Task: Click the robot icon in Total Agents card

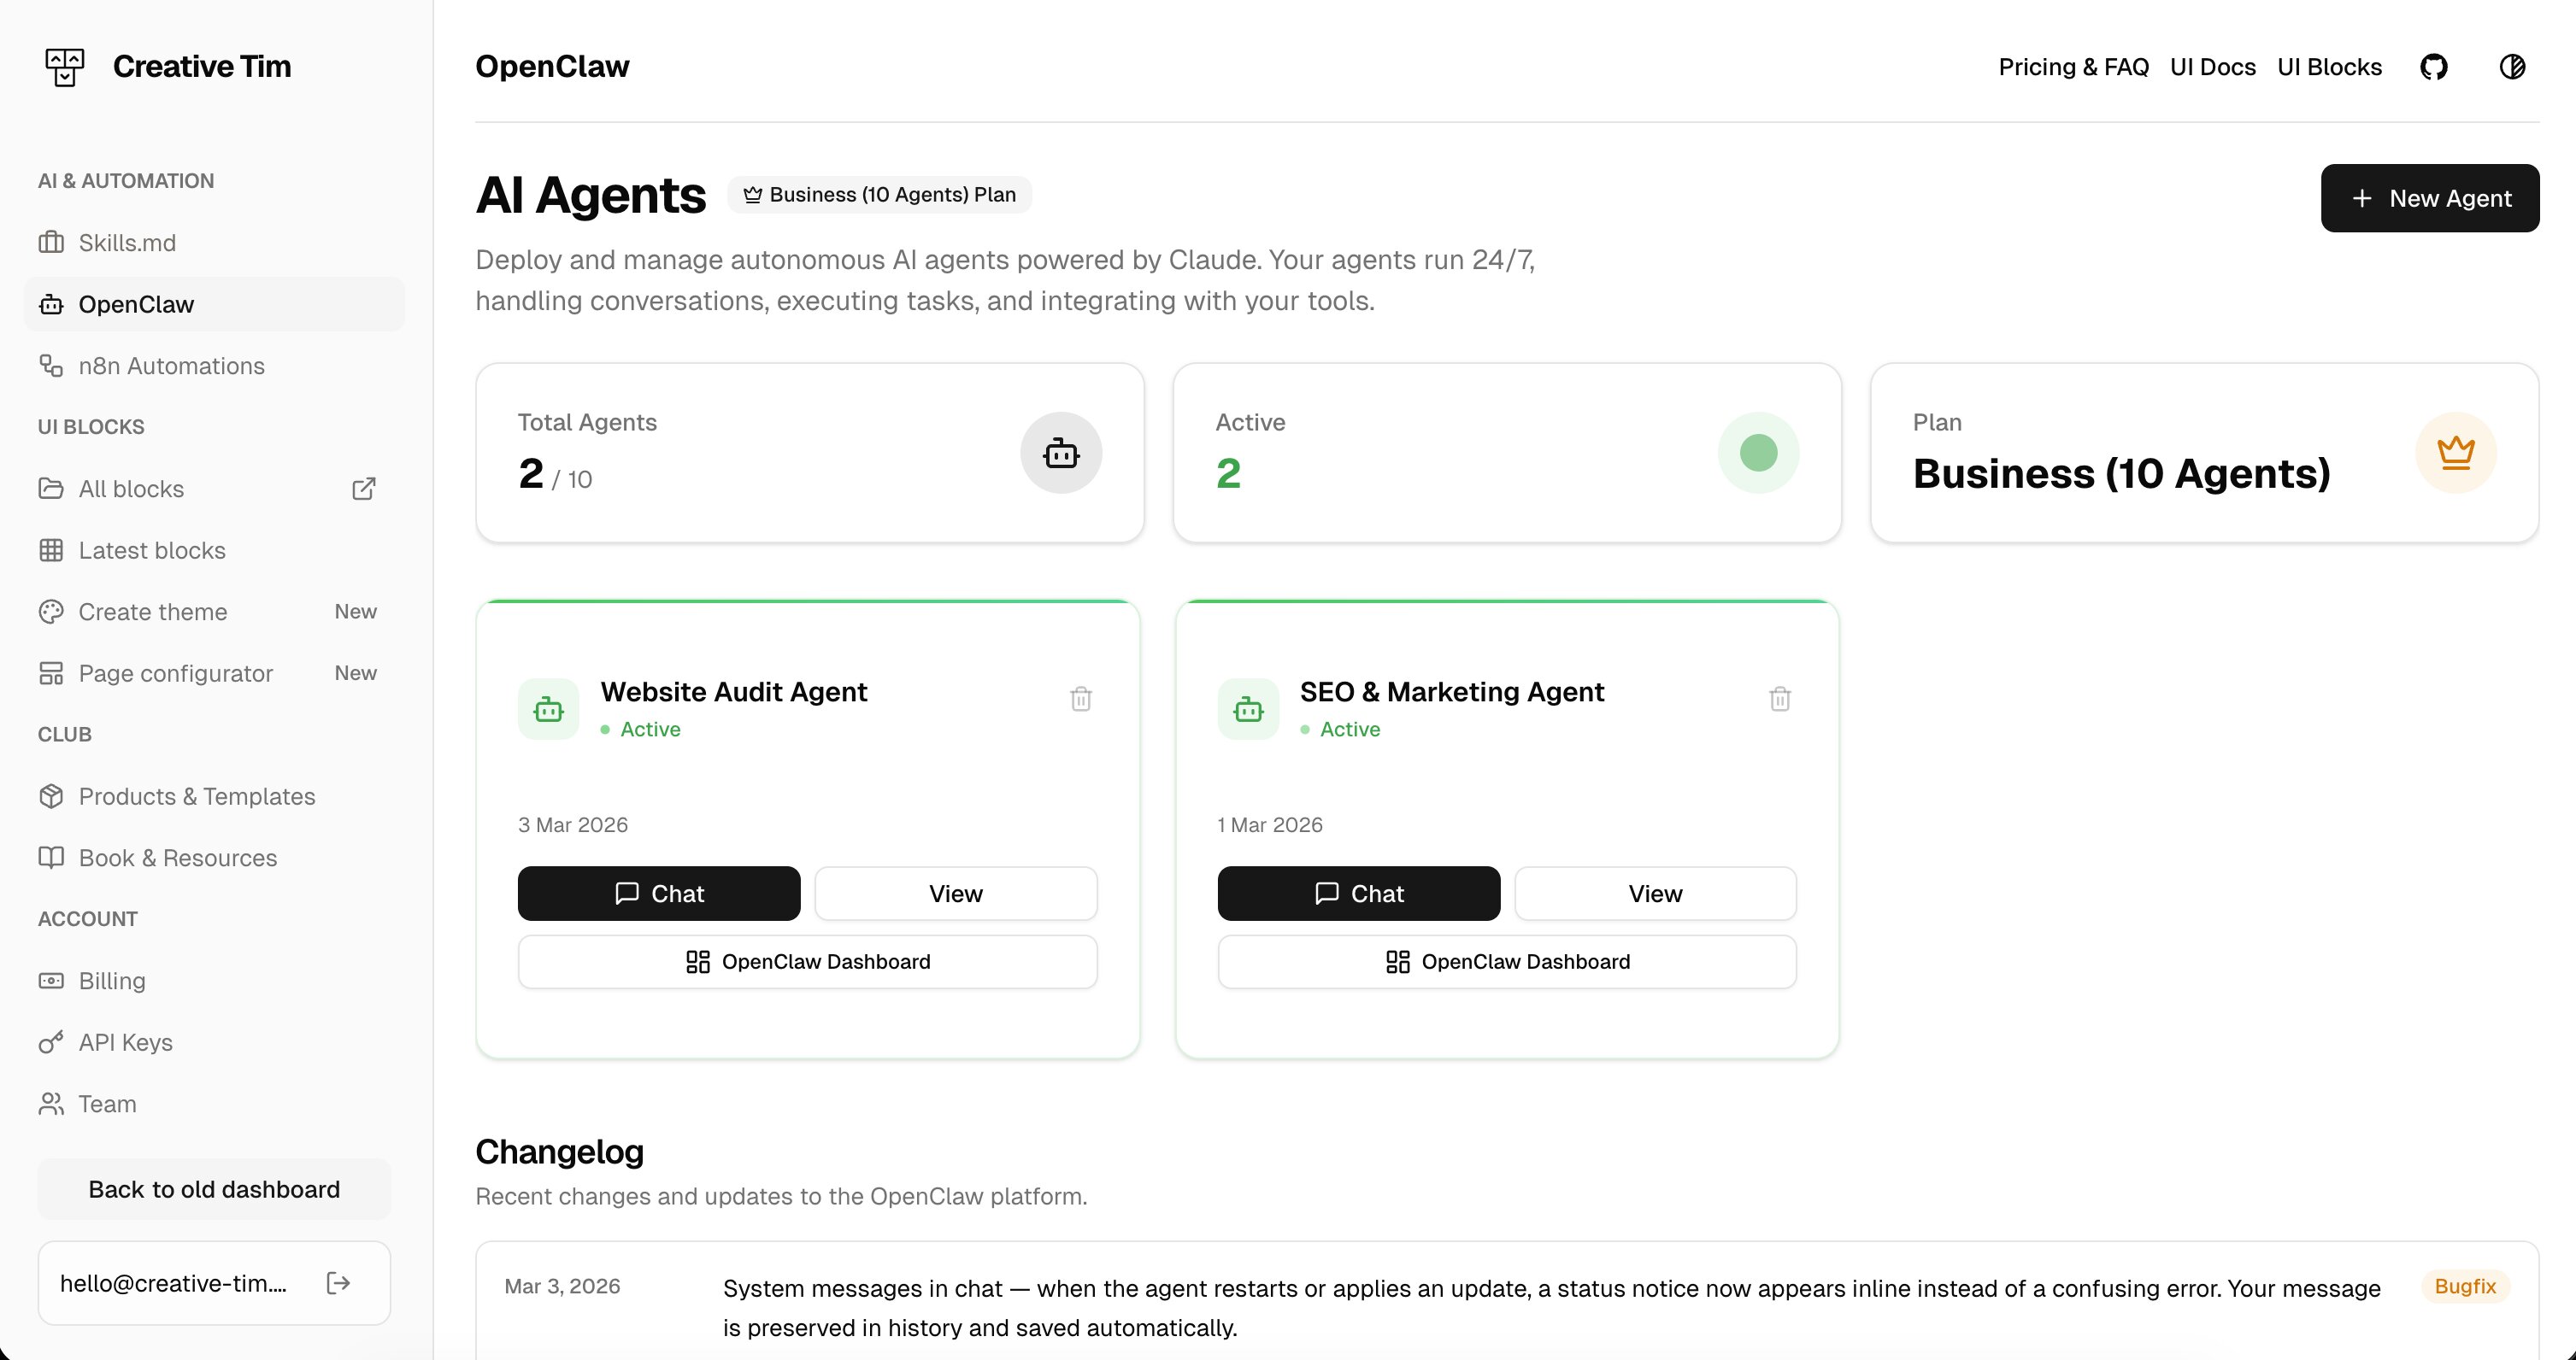Action: click(x=1061, y=453)
